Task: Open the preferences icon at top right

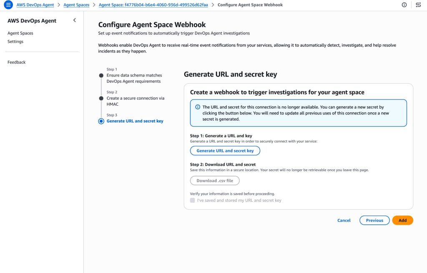Action: coord(418,5)
